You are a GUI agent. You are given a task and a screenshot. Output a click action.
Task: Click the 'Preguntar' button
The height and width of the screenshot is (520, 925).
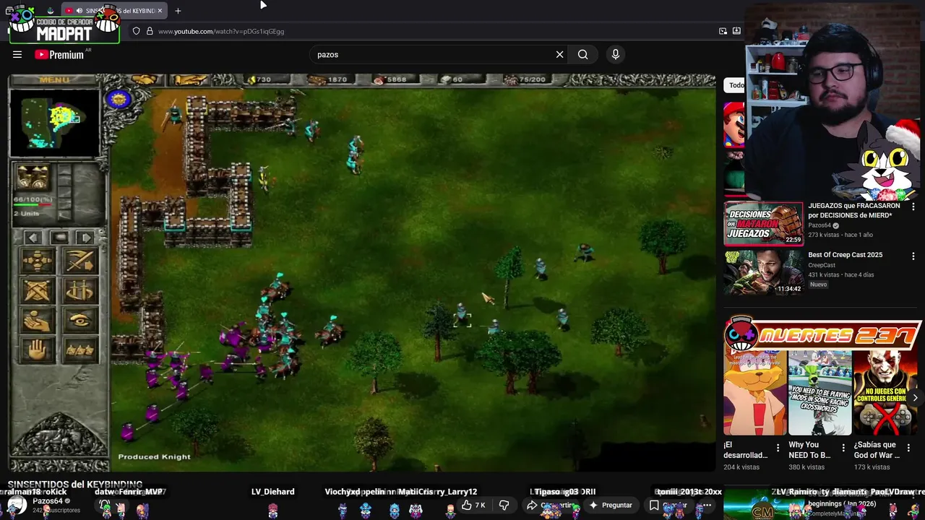(x=611, y=506)
